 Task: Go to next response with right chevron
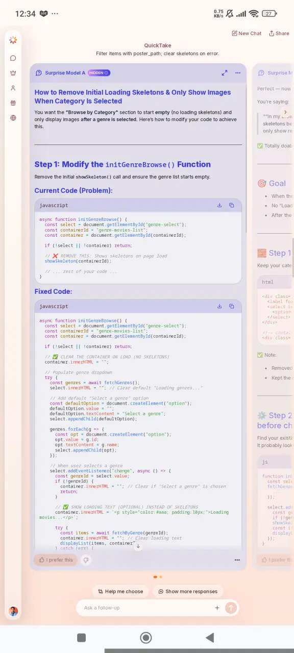click(x=285, y=112)
